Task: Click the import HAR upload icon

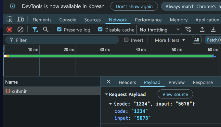Action: coord(202,29)
